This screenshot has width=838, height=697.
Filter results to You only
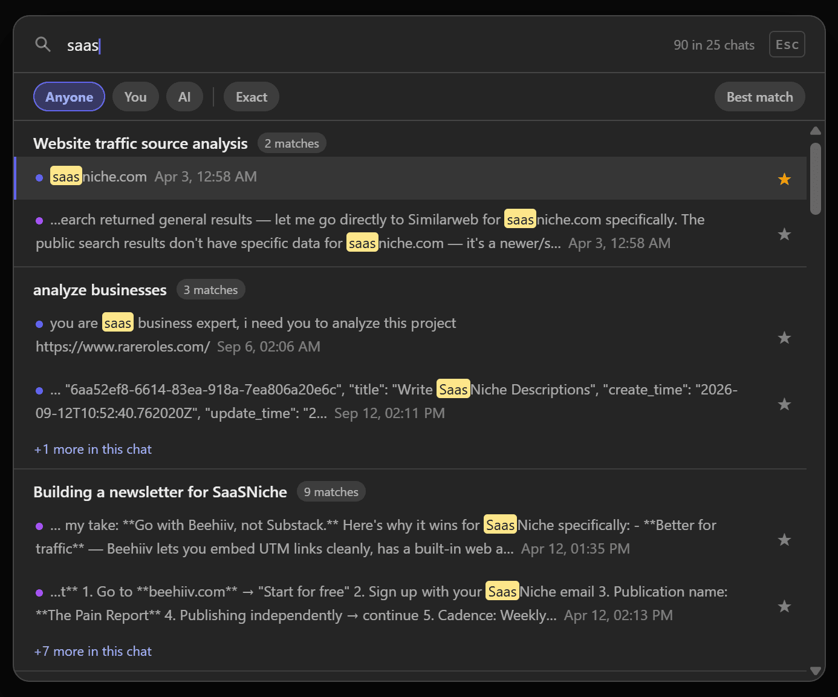[x=135, y=97]
